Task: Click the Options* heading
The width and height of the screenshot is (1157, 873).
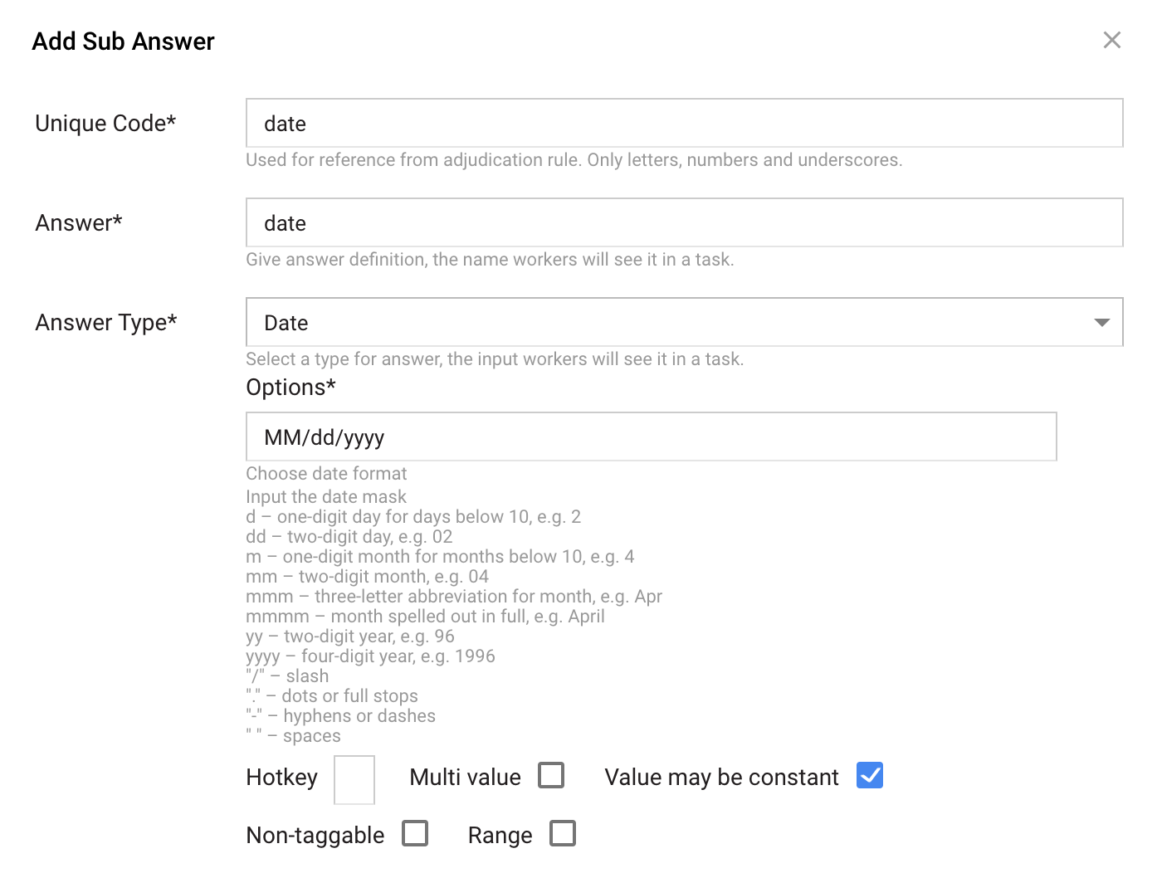Action: click(290, 387)
